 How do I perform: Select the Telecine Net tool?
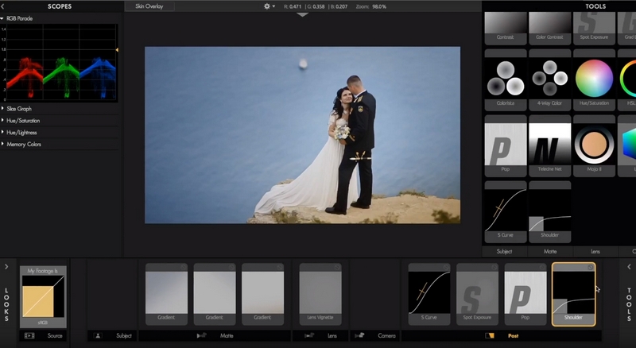549,145
